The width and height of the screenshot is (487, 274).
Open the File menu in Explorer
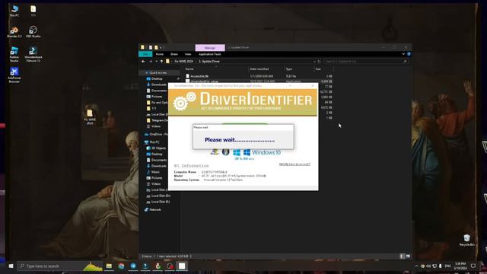[x=145, y=54]
